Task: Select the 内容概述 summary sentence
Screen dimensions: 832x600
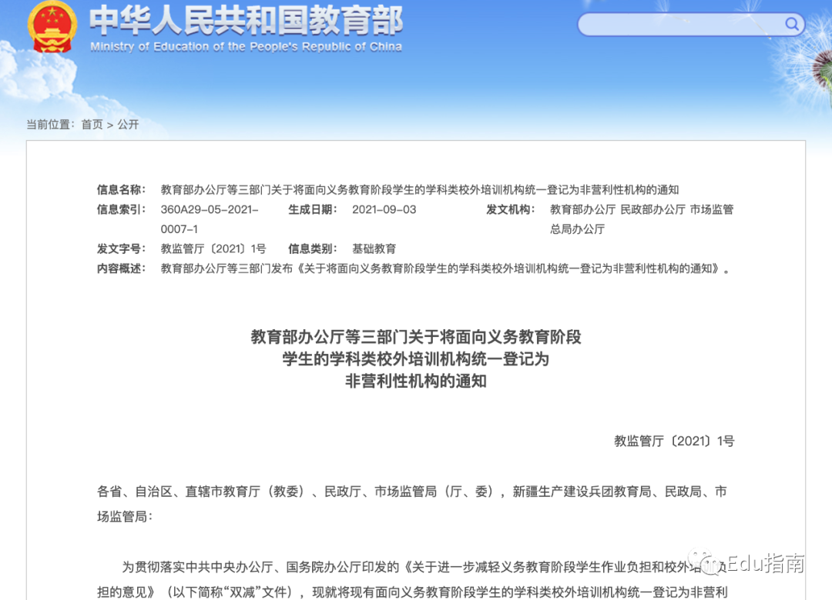Action: point(446,268)
